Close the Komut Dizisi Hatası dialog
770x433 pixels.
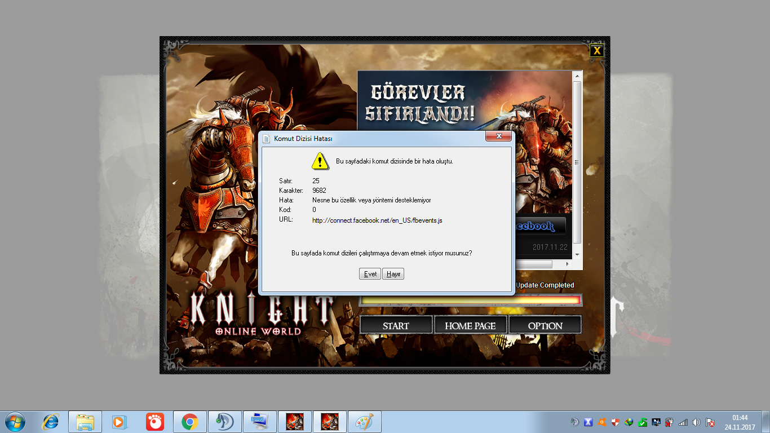[499, 136]
